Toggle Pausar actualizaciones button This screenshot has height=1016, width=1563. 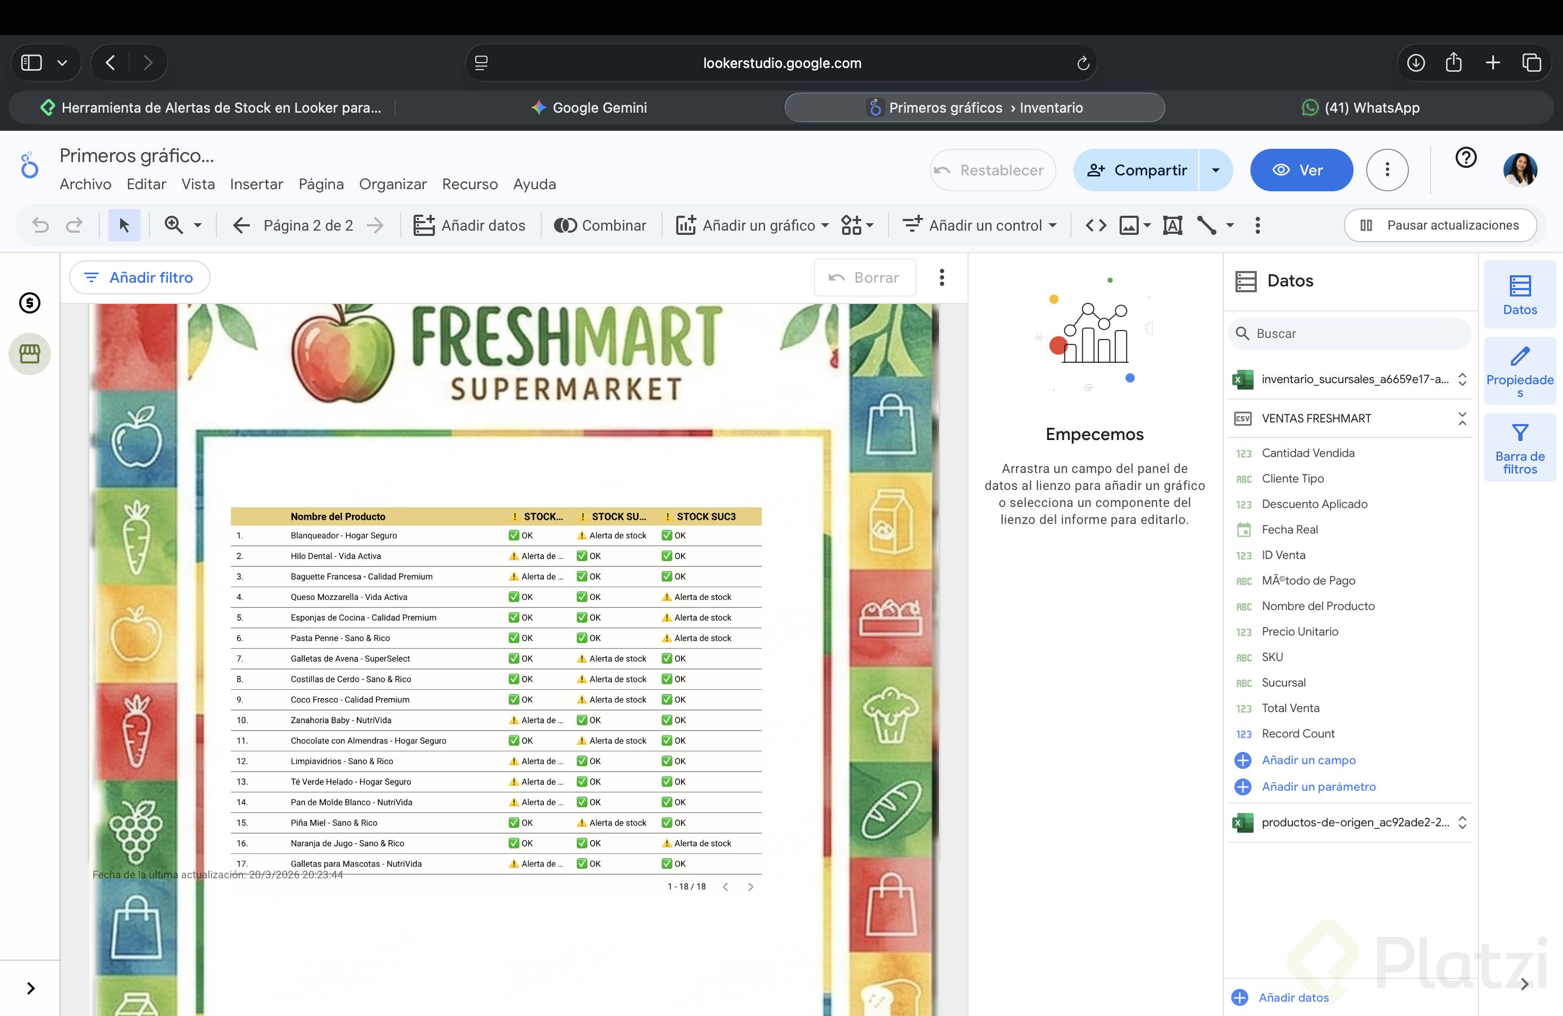pos(1440,225)
